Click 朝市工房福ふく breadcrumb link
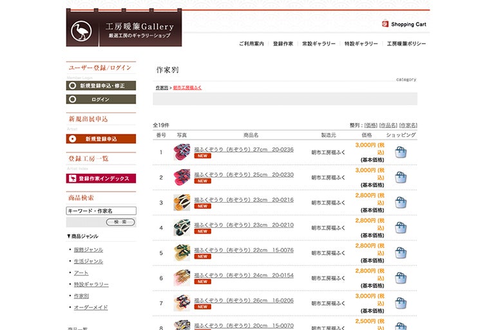This screenshot has height=330, width=496. pyautogui.click(x=187, y=87)
